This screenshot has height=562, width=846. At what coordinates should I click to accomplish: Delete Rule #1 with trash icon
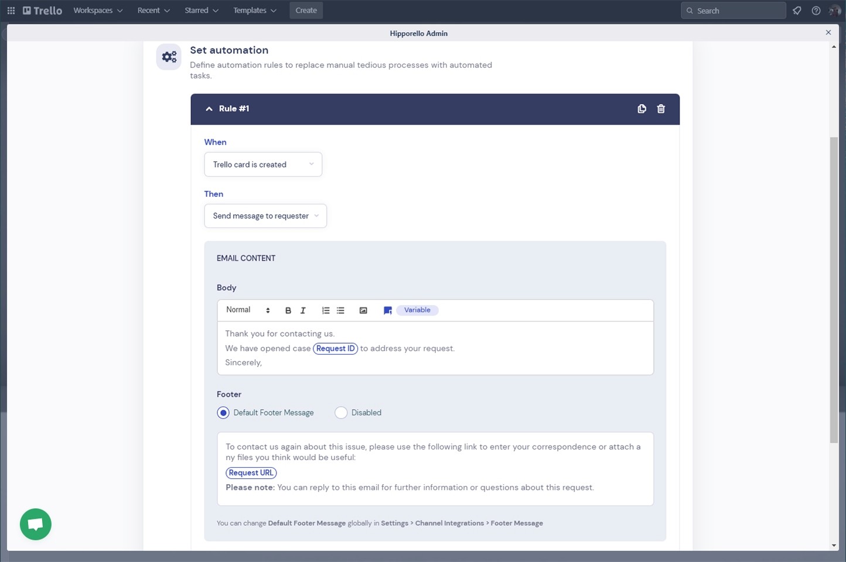click(661, 109)
